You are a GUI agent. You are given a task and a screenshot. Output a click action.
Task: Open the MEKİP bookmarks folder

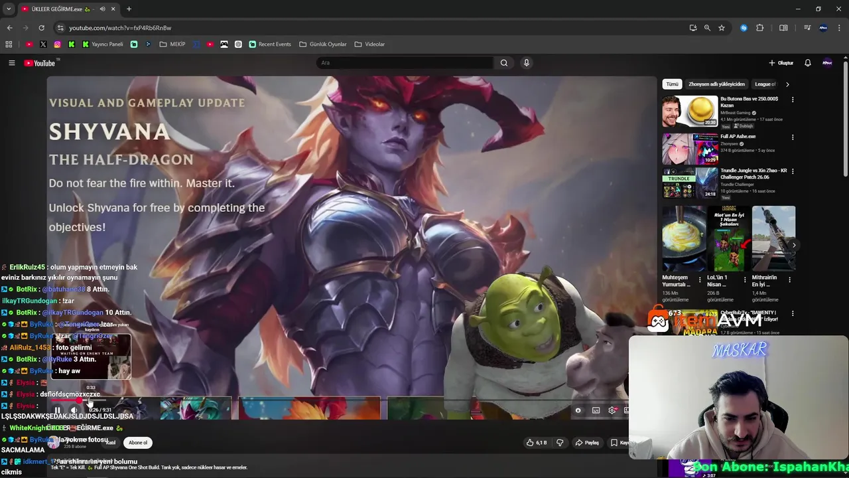172,44
